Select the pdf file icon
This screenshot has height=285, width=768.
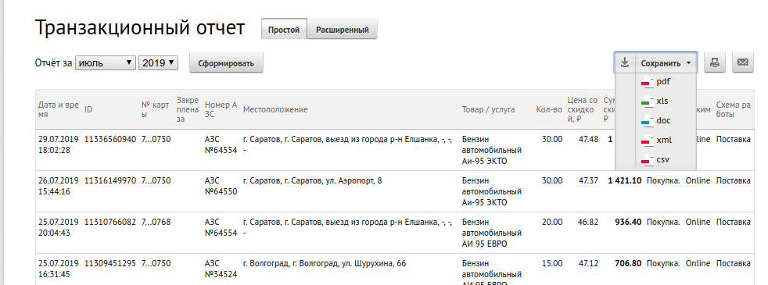(647, 82)
